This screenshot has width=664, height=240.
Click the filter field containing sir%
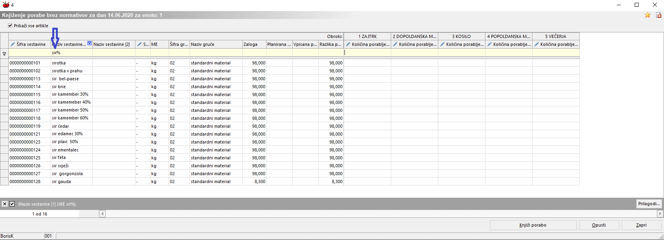pos(72,53)
